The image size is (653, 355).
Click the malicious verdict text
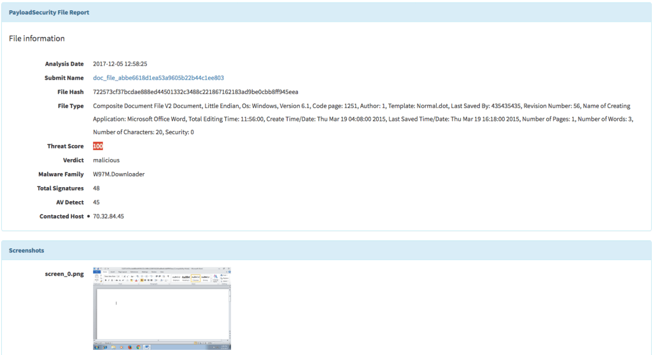point(106,160)
